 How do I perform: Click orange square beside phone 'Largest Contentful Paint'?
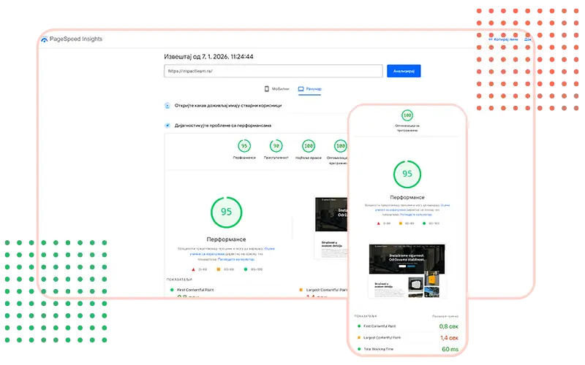359,338
